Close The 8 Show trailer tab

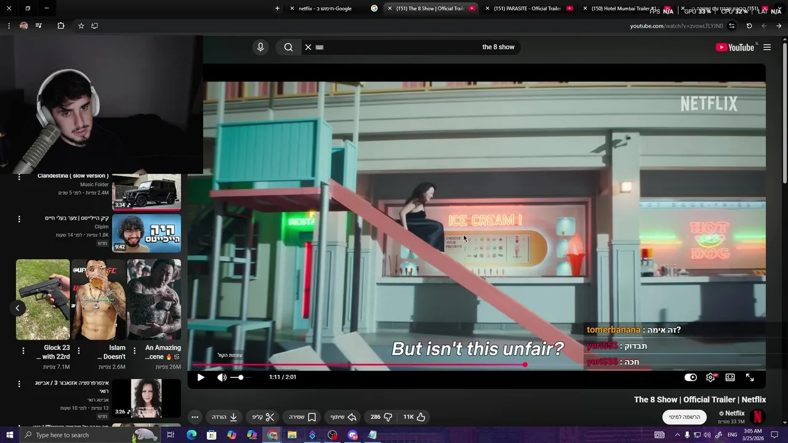tap(390, 9)
